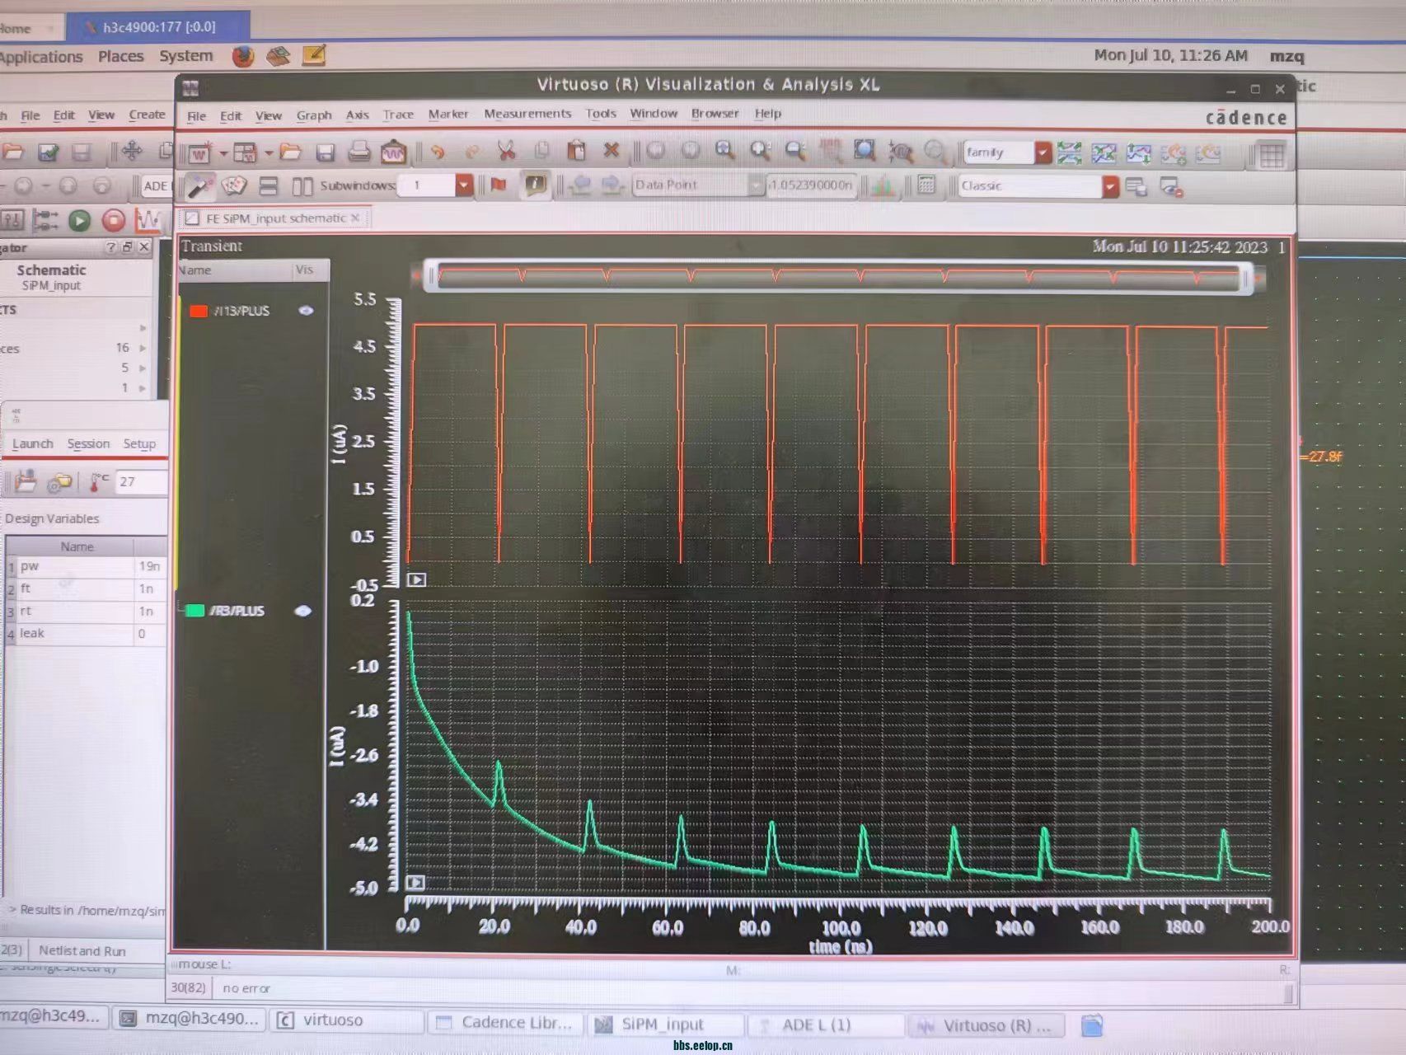Open the Launch menu in ADE window
The width and height of the screenshot is (1406, 1055).
coord(33,443)
